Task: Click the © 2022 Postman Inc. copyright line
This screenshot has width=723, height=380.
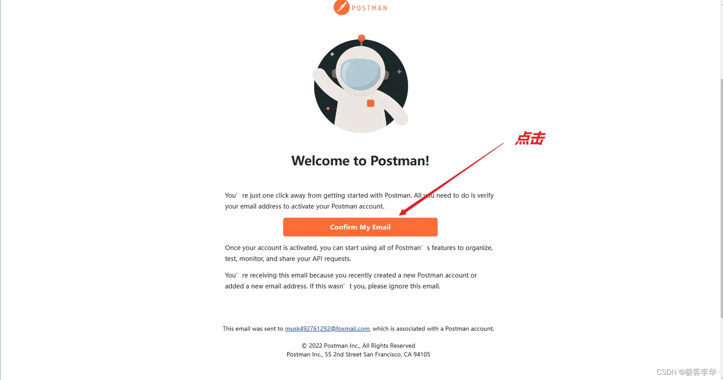Action: tap(358, 346)
